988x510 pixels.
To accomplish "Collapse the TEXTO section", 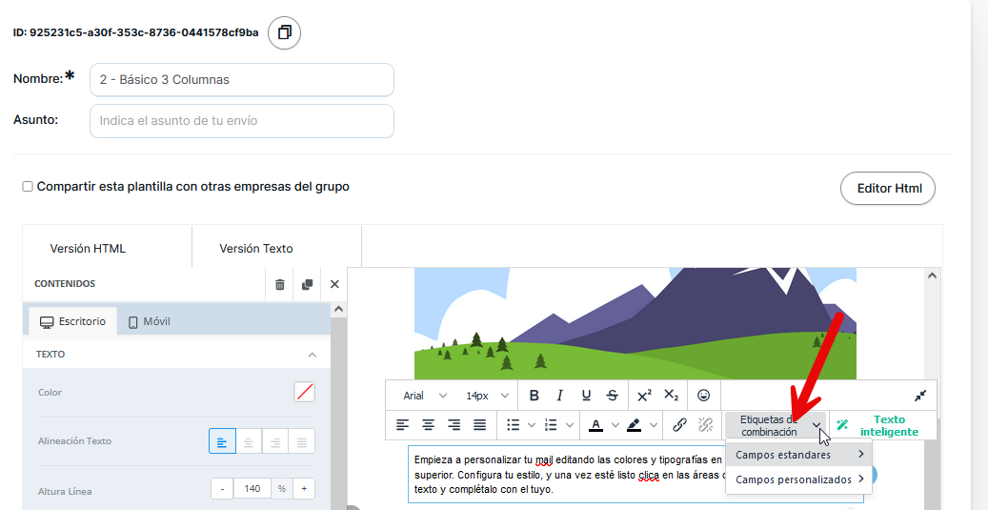I will (312, 355).
